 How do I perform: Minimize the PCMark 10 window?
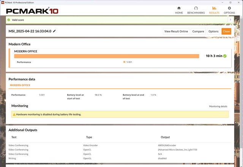tap(222, 3)
